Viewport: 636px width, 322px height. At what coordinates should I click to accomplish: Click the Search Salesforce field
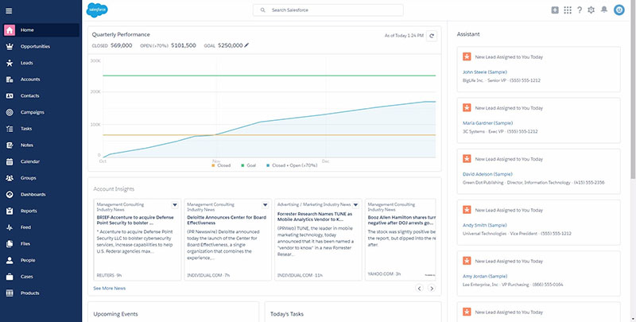point(328,10)
